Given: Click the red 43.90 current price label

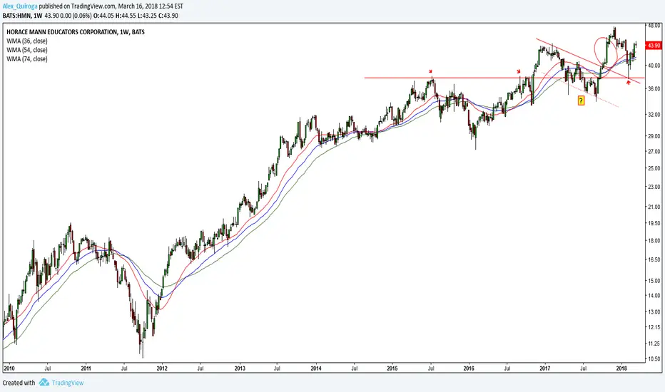Looking at the screenshot, I should click(654, 46).
